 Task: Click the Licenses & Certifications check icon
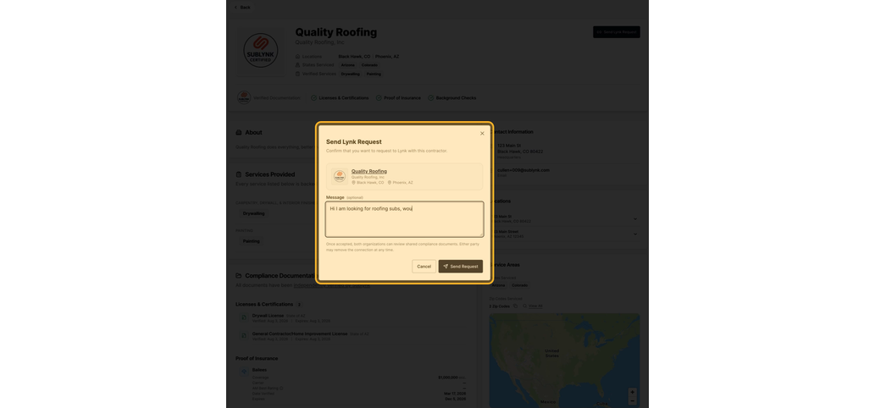pyautogui.click(x=313, y=98)
